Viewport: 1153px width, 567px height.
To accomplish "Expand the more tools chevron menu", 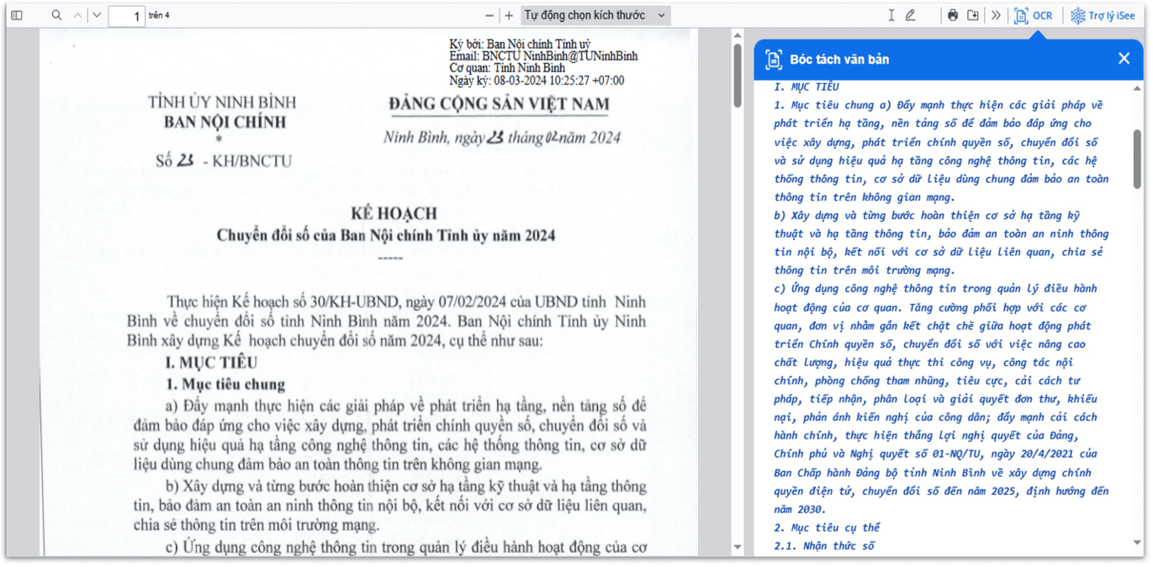I will (996, 15).
